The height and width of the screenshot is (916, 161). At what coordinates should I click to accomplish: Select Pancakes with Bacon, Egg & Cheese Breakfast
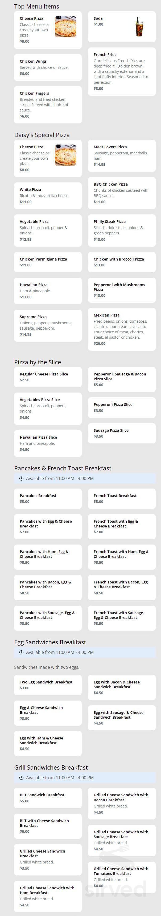click(48, 587)
